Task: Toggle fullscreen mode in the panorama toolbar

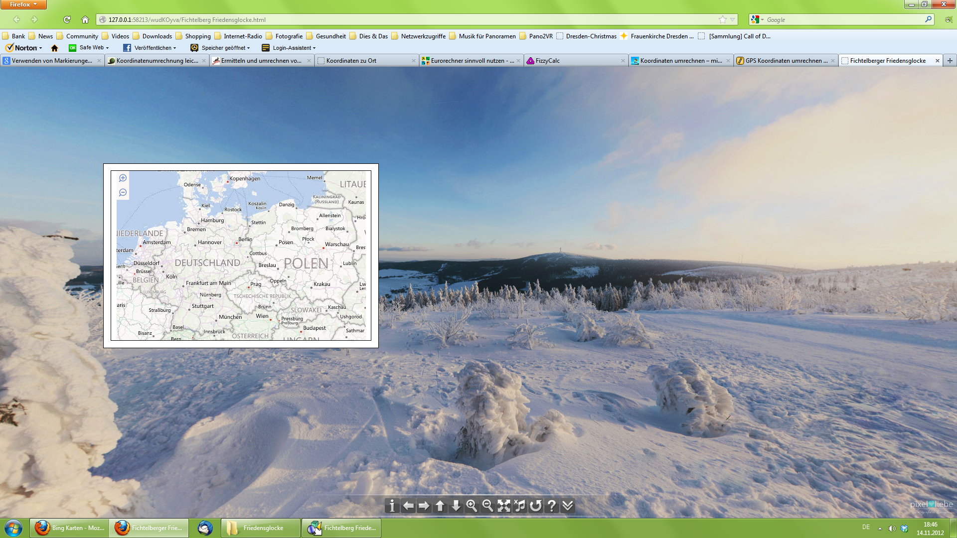Action: click(x=503, y=506)
